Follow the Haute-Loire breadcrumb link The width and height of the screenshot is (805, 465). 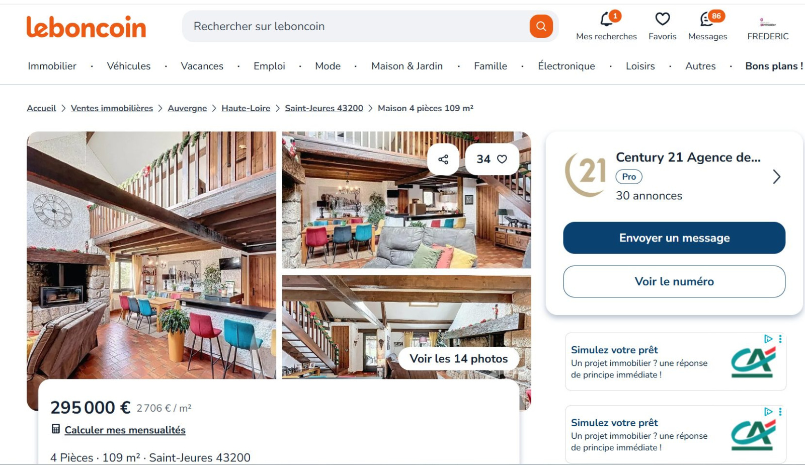pyautogui.click(x=246, y=108)
